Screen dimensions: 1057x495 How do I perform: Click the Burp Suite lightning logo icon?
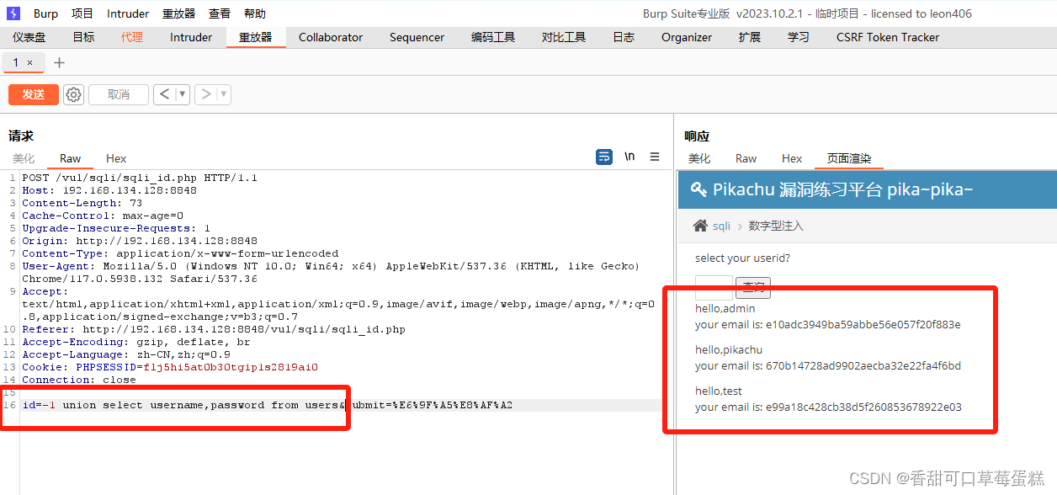(13, 13)
